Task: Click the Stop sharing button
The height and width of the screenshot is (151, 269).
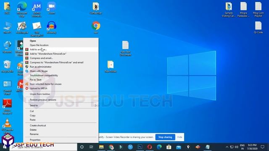Action: [165, 137]
